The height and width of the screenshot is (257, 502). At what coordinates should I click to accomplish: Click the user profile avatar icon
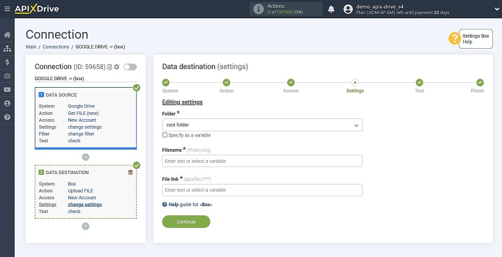tap(348, 9)
